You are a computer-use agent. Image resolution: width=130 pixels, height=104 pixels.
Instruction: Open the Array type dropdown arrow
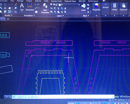pos(12,11)
